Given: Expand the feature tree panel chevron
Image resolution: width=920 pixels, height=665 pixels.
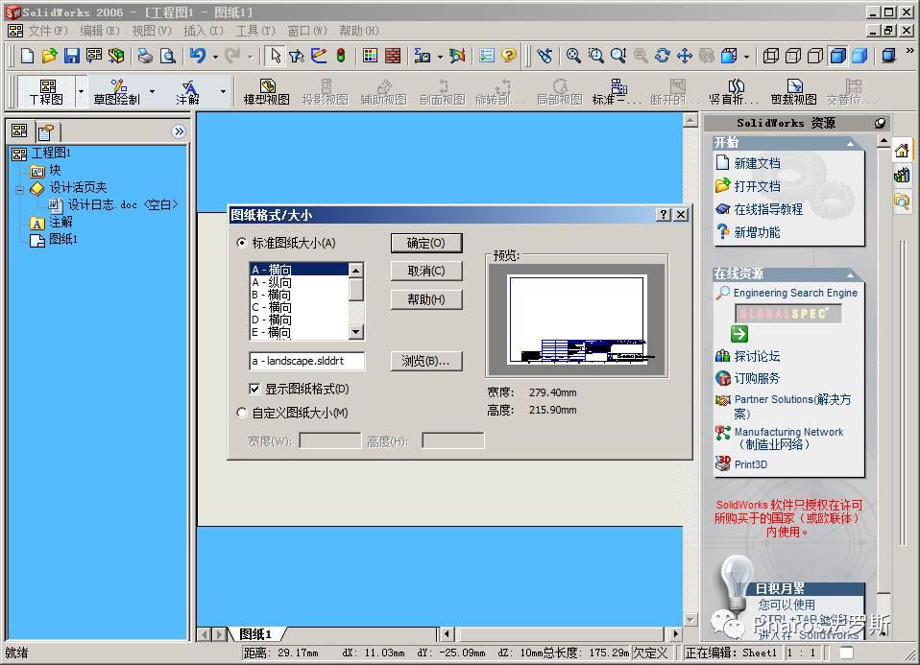Looking at the screenshot, I should point(179,132).
